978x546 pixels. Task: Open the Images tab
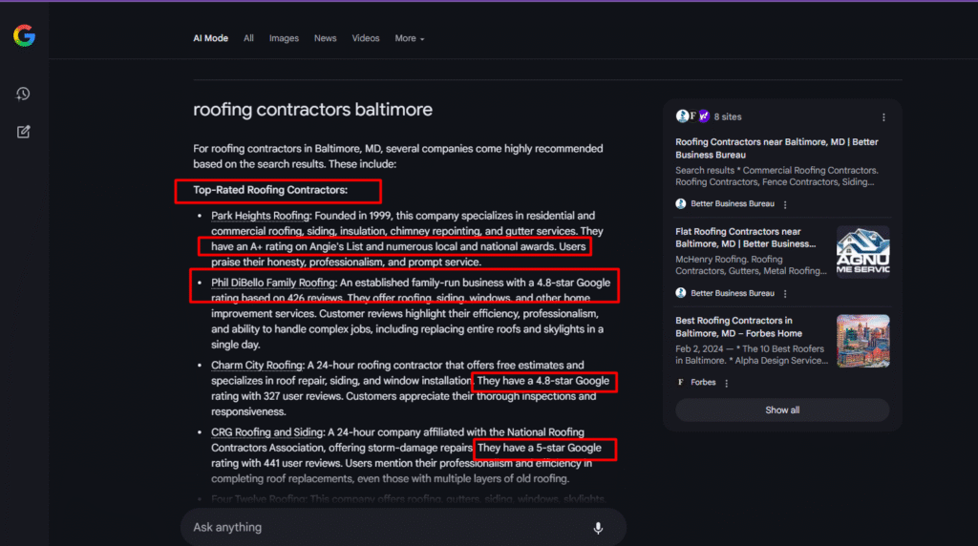pos(284,38)
